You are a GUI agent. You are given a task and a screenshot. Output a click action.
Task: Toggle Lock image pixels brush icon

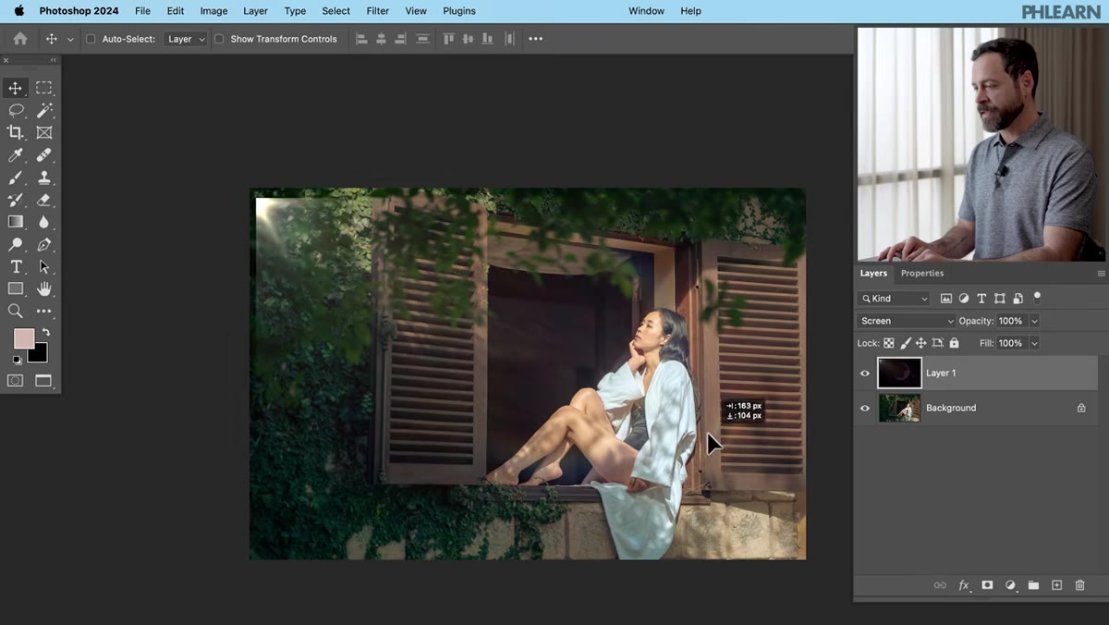[x=906, y=343]
